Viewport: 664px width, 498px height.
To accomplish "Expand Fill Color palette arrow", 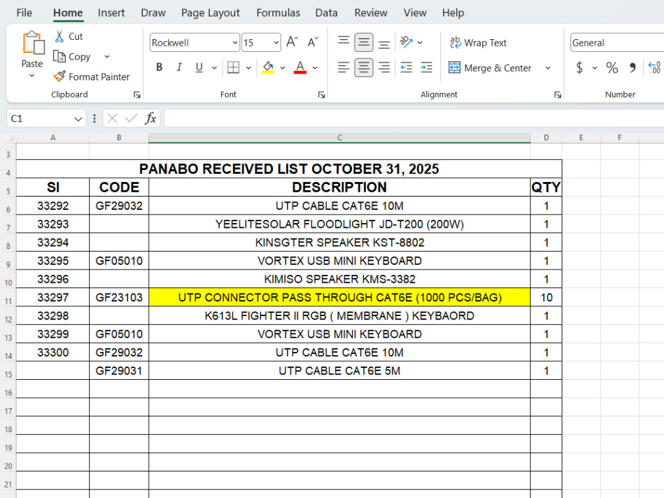I will click(x=282, y=68).
